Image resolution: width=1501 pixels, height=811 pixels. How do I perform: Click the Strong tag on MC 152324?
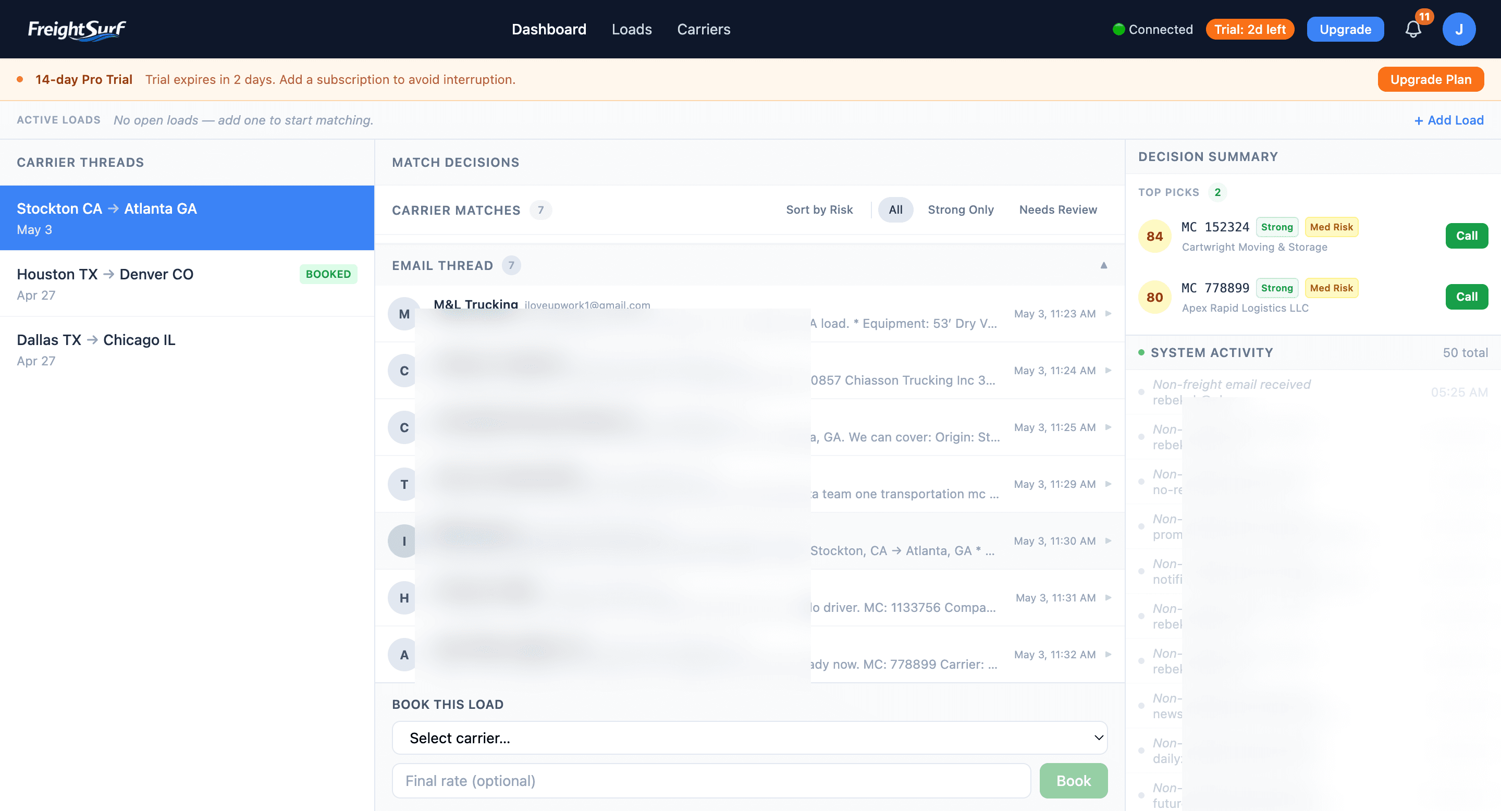(1277, 227)
